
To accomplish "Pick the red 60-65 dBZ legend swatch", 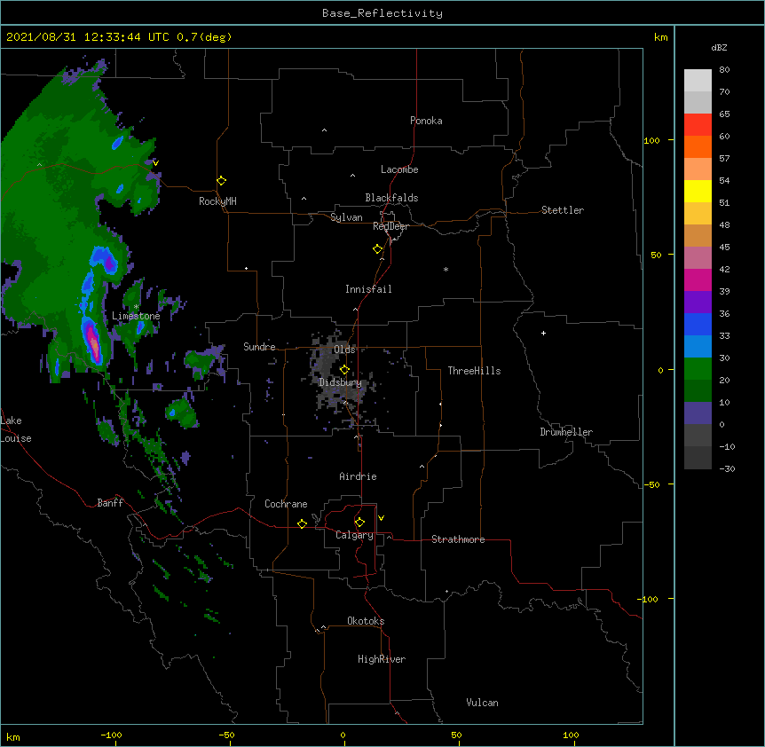I will coord(698,125).
